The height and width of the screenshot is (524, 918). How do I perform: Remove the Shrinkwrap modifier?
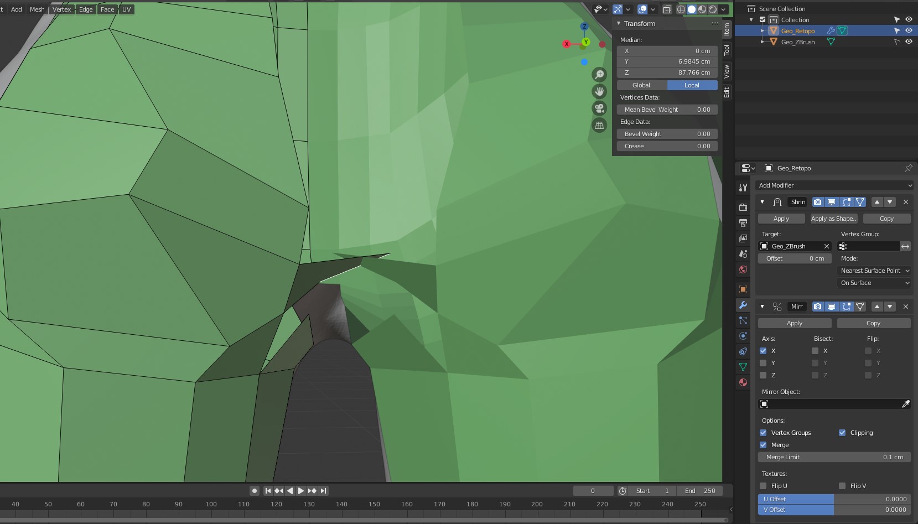pos(906,202)
